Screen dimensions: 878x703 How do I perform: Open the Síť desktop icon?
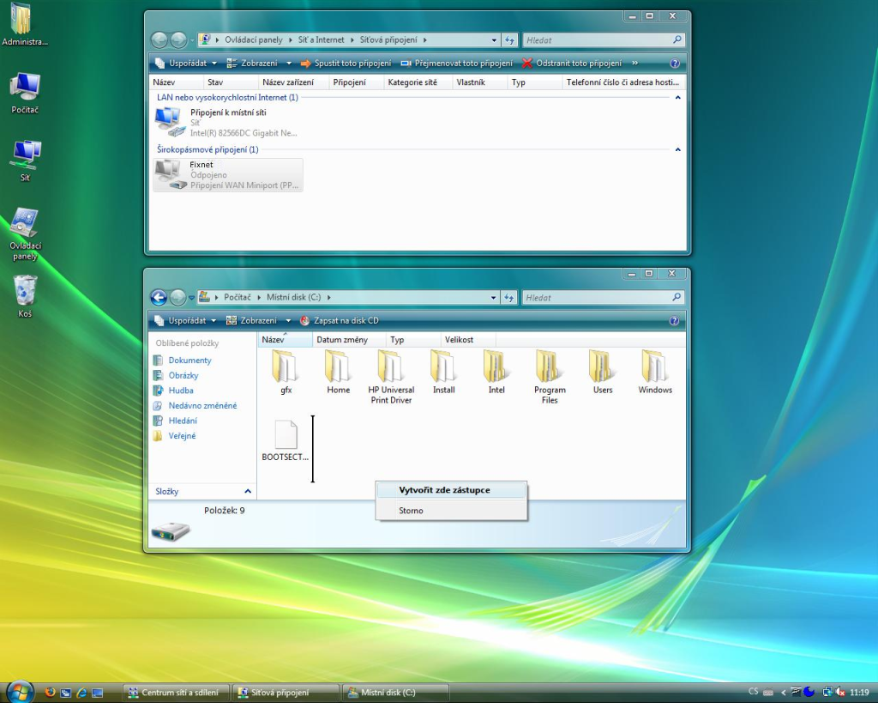click(x=25, y=161)
